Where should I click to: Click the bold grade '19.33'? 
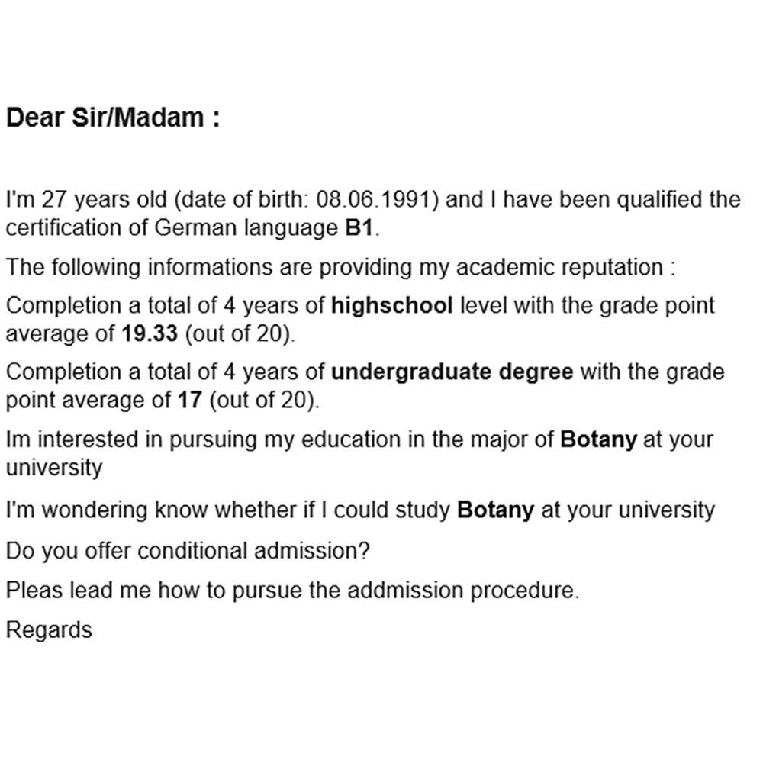click(150, 334)
